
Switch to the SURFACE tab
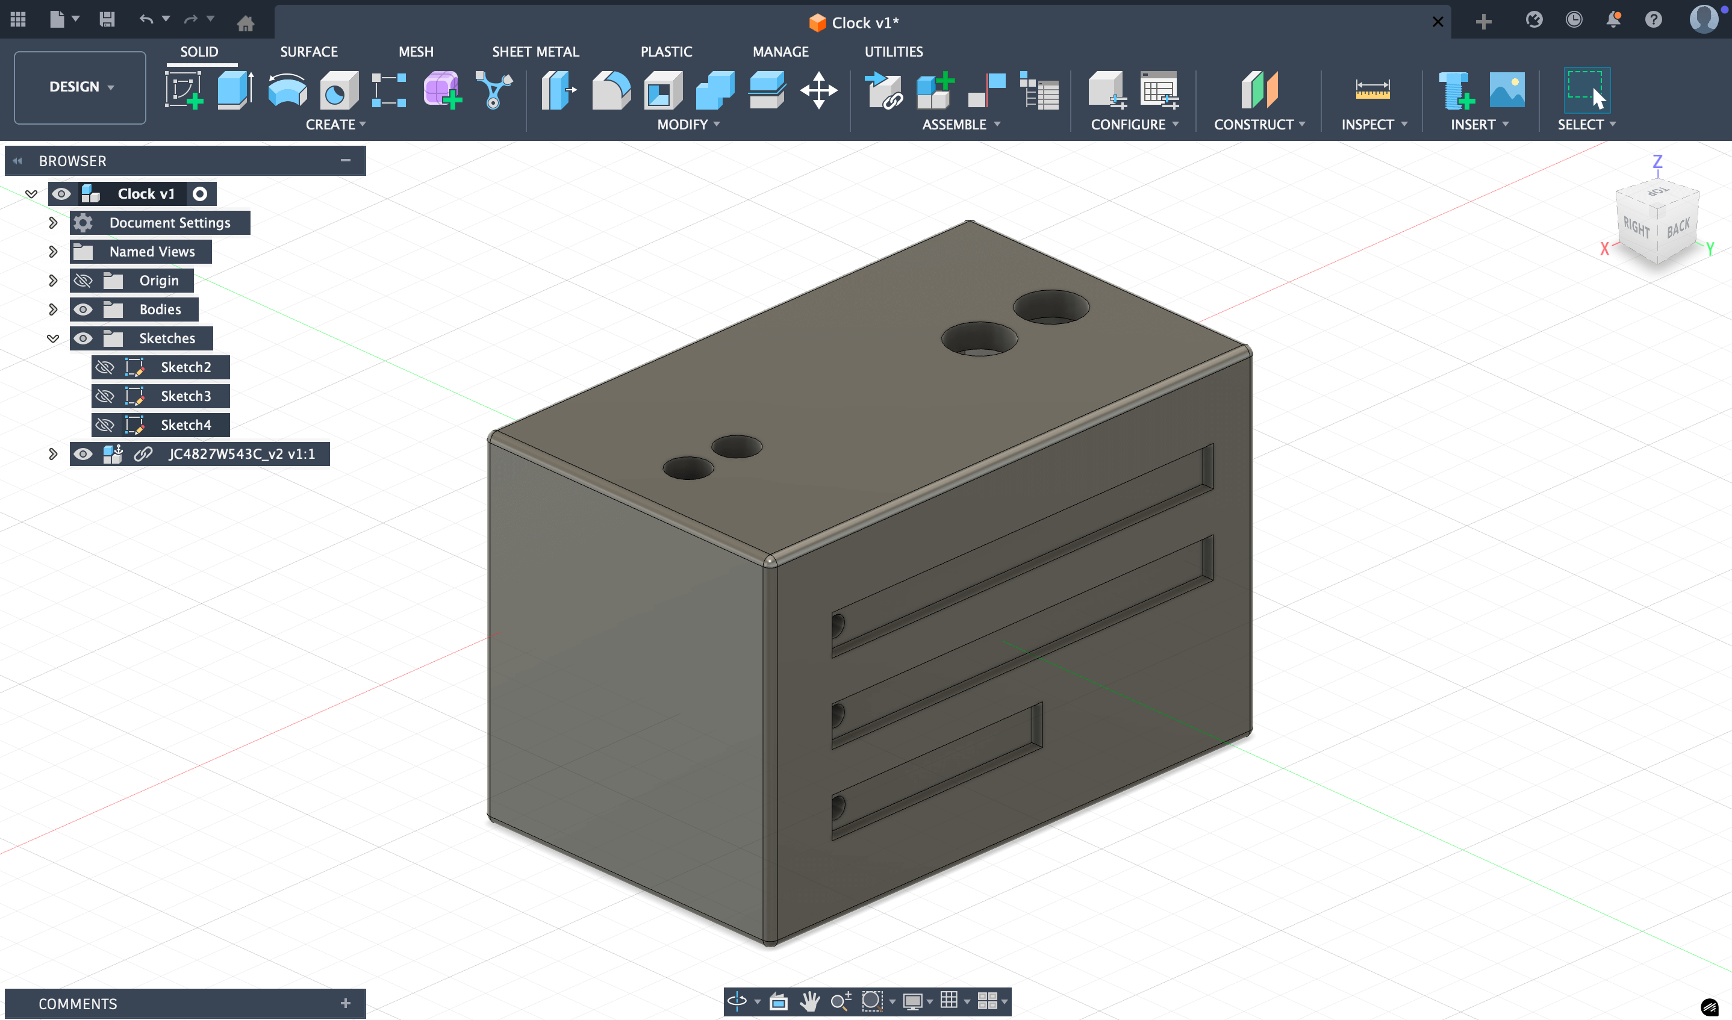coord(308,52)
